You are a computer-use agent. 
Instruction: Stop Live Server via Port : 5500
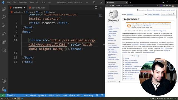pyautogui.click(x=75, y=95)
